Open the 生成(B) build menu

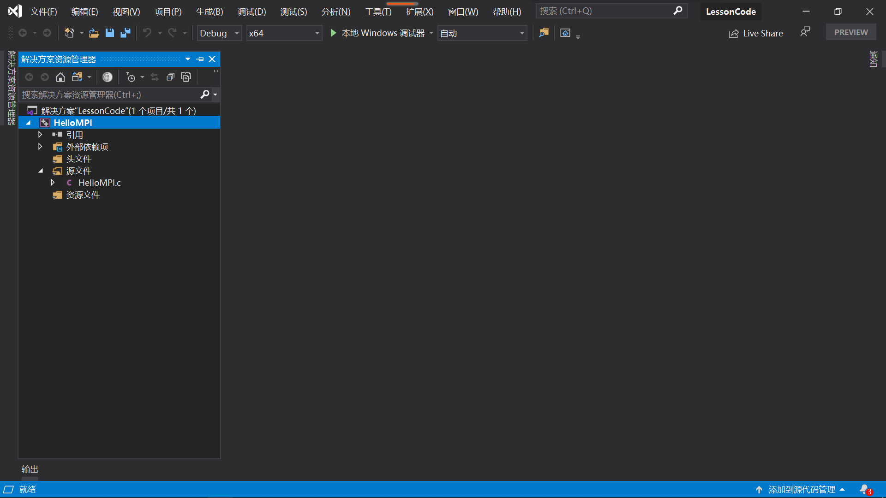[x=209, y=12]
